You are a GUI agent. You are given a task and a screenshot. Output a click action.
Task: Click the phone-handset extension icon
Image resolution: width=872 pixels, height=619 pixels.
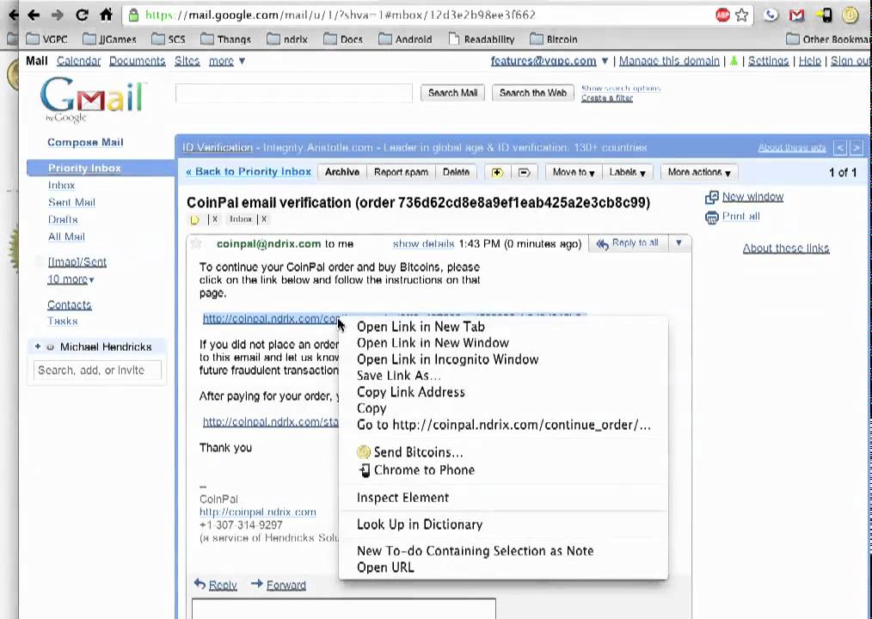click(x=771, y=15)
